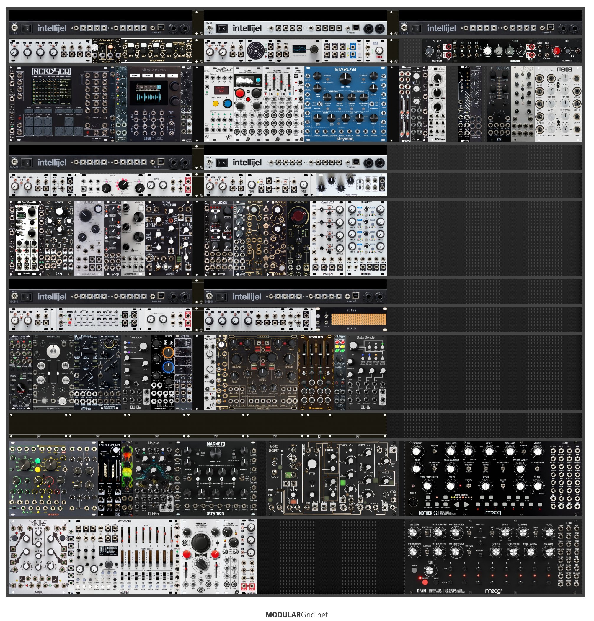594x621 pixels.
Task: Click the right arrow (STEP) button on Mother-32
Action: (x=466, y=504)
